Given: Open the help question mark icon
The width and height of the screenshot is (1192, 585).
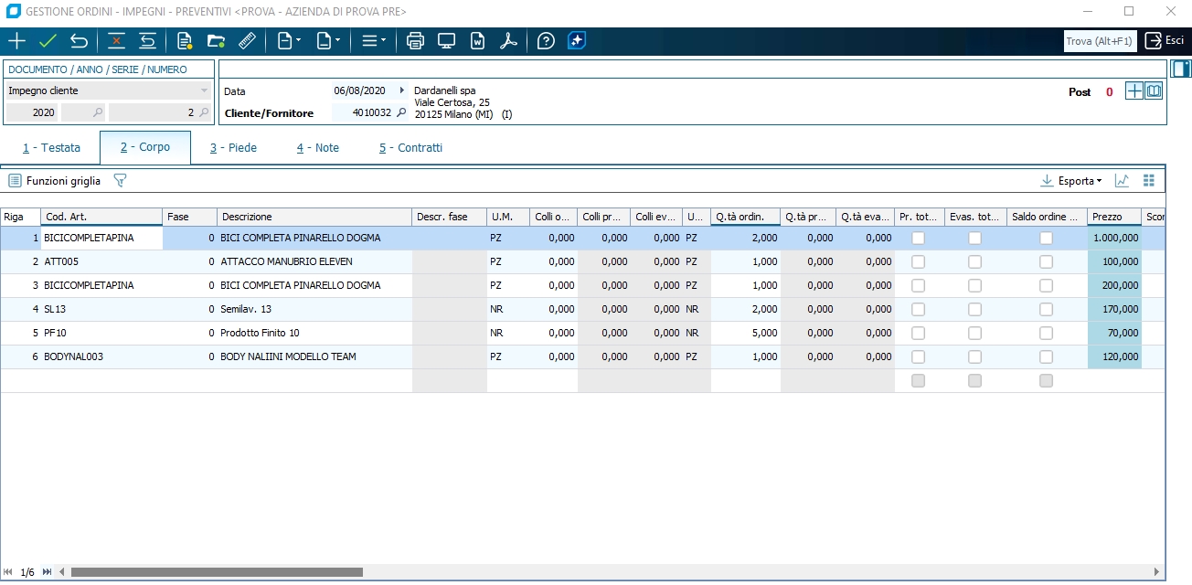Looking at the screenshot, I should click(x=546, y=41).
